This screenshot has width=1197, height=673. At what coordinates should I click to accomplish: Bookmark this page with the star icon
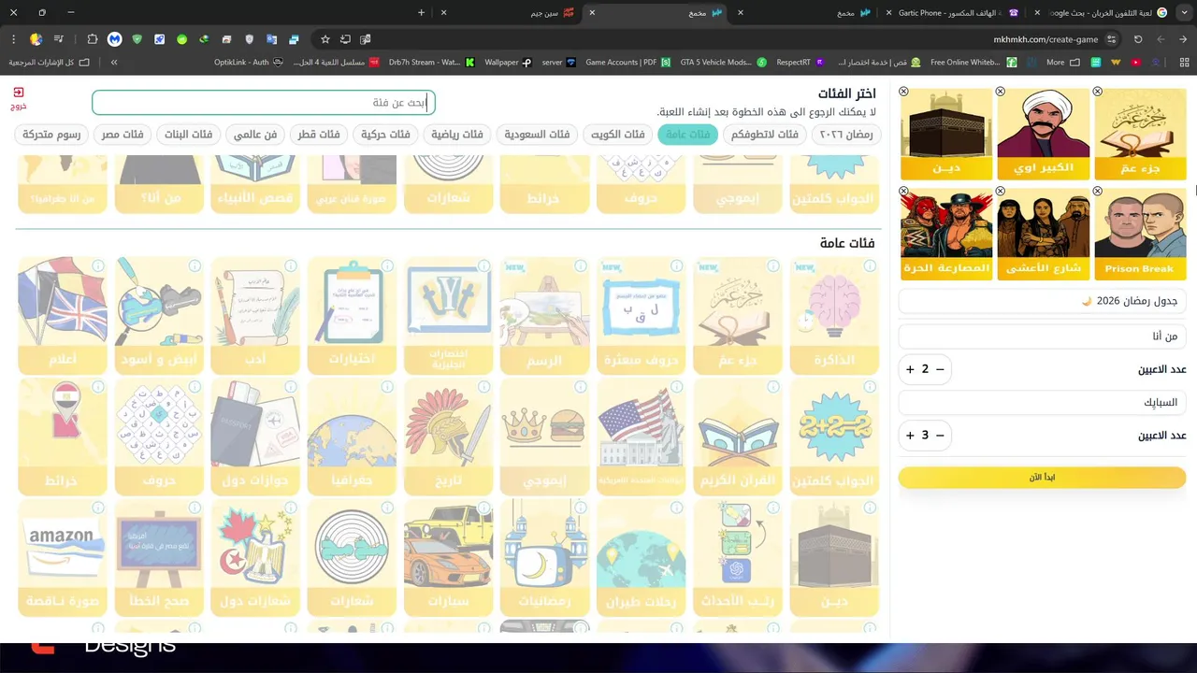coord(325,39)
